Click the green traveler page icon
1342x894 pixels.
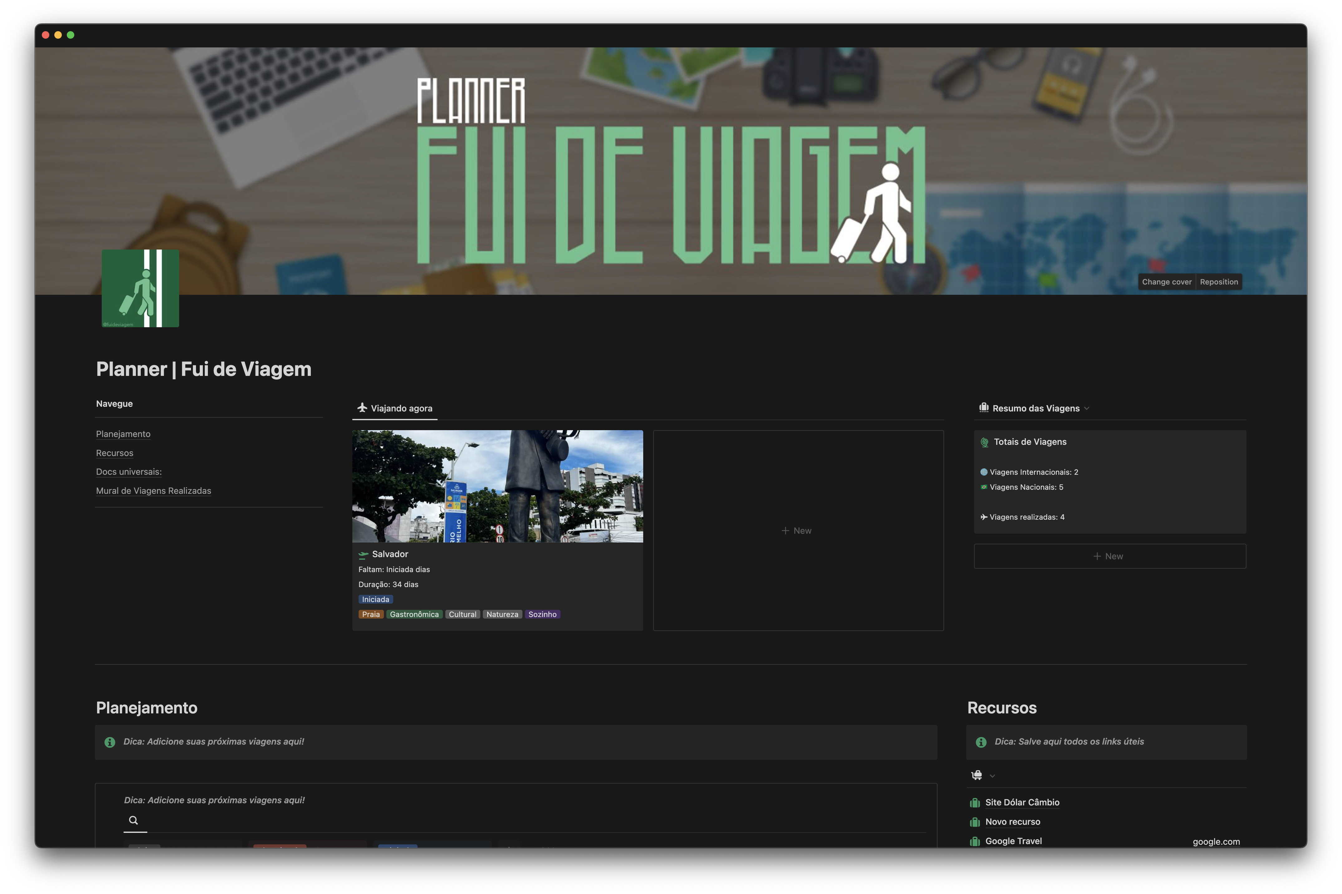coord(140,288)
